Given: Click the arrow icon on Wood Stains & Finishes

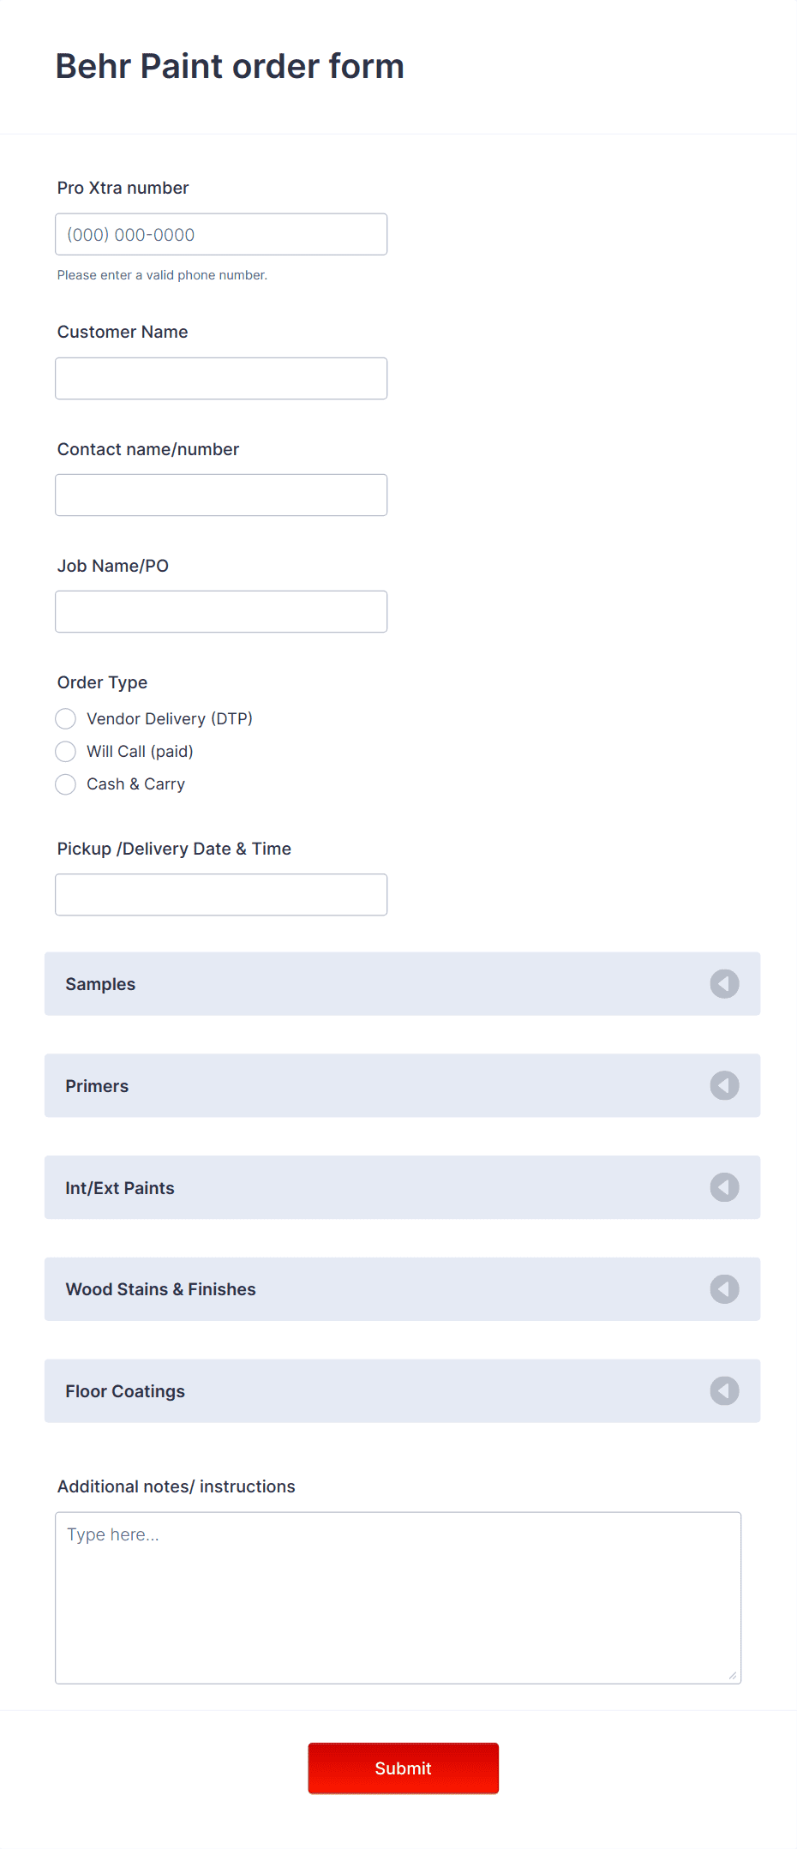Looking at the screenshot, I should click(723, 1289).
